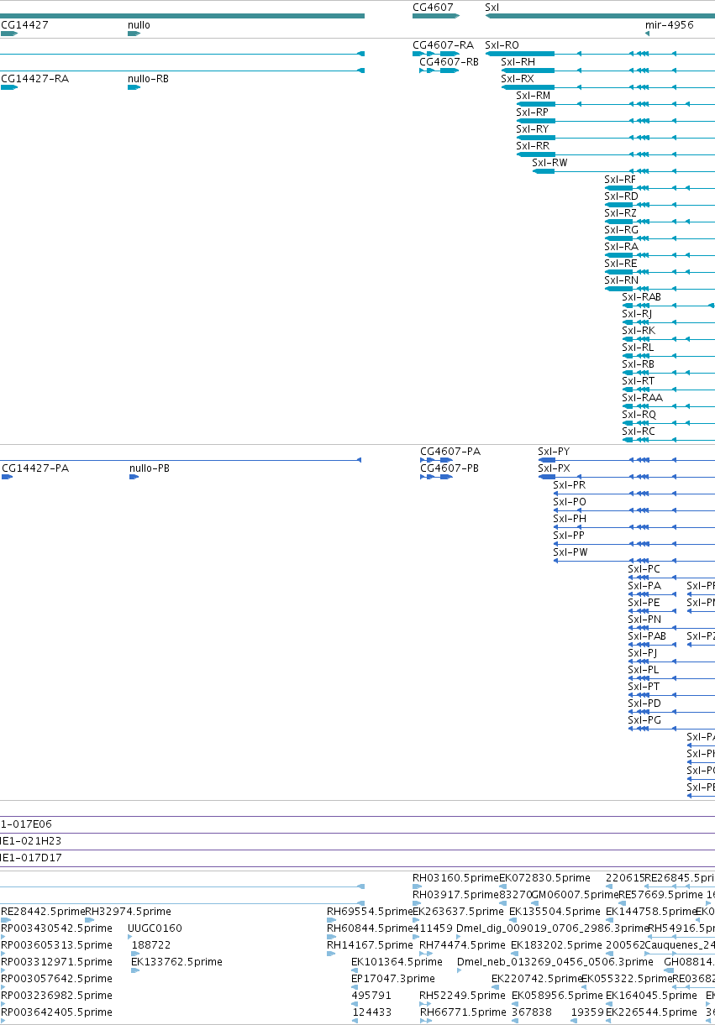Pick the Sxl-RD transcript label
The image size is (715, 1025).
621,196
